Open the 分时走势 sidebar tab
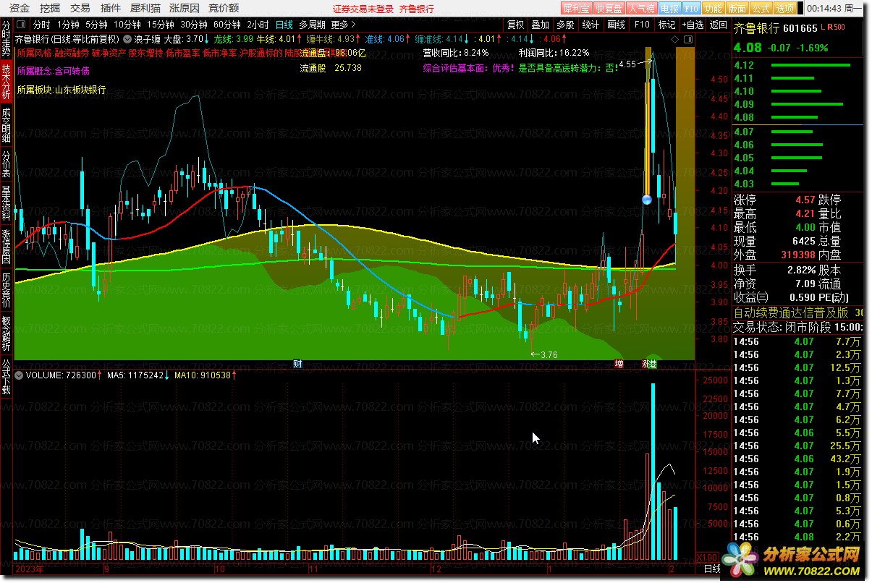This screenshot has width=872, height=583. click(x=7, y=40)
